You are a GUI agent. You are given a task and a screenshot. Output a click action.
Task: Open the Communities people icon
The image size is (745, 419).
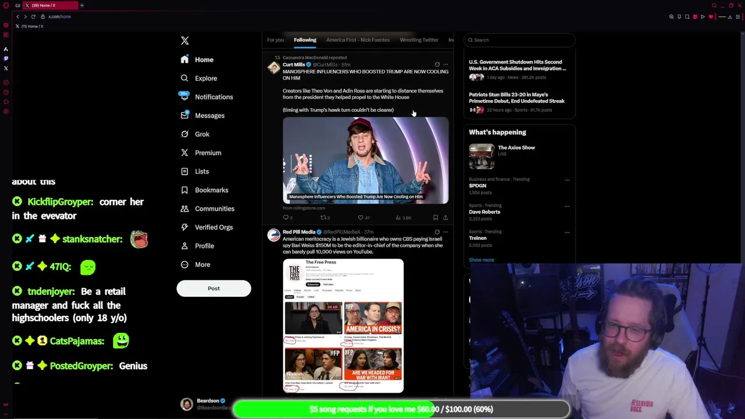(x=185, y=208)
